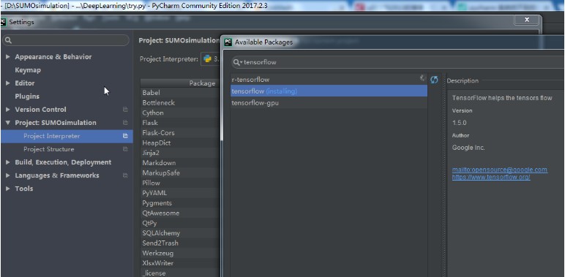The width and height of the screenshot is (565, 277).
Task: Close the Settings dialog window
Action: (x=526, y=20)
